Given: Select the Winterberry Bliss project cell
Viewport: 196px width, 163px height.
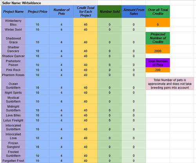Looking at the screenshot, I should tap(13, 23).
